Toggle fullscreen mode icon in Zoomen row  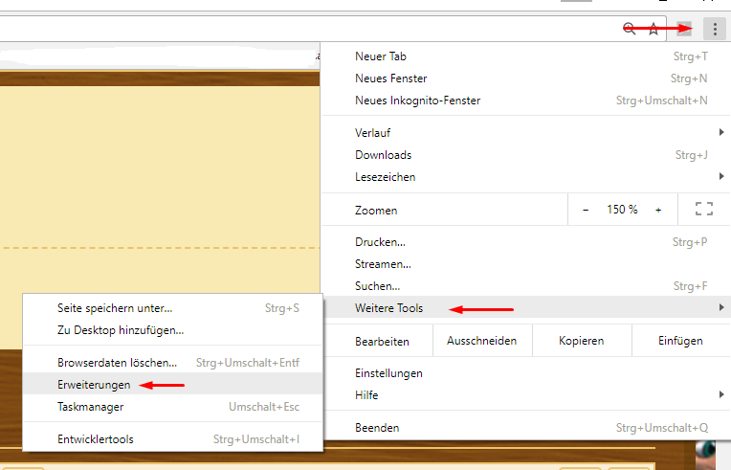tap(704, 210)
